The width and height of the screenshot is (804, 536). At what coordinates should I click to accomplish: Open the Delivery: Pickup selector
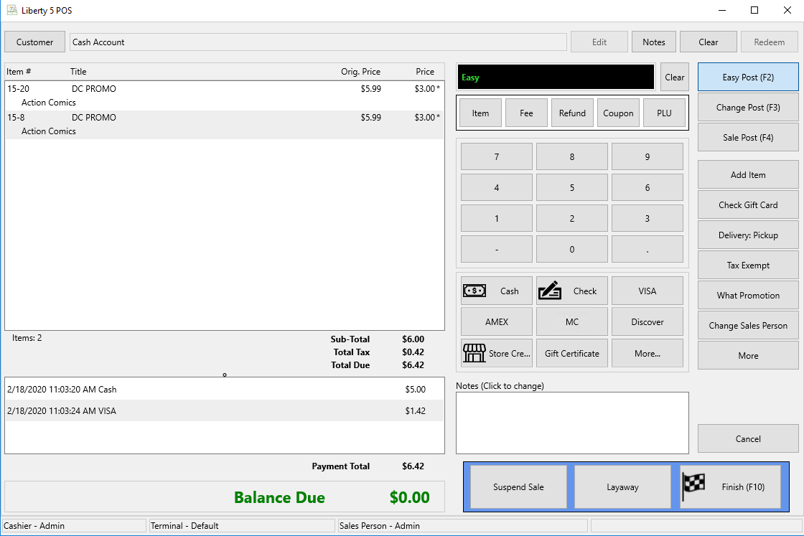[x=747, y=235]
